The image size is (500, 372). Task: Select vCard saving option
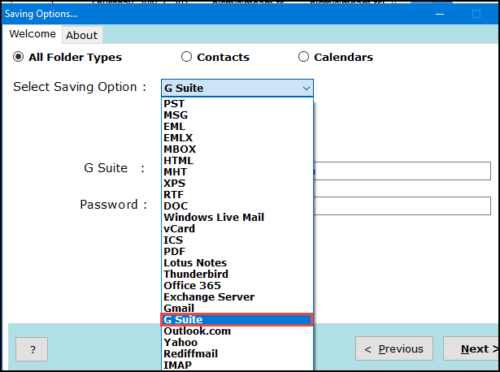coord(237,229)
